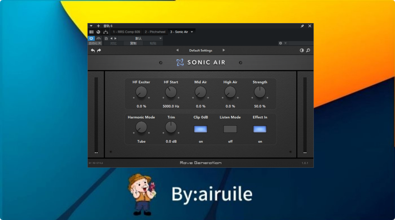Expand the arrow next to the gear icon

pos(285,43)
